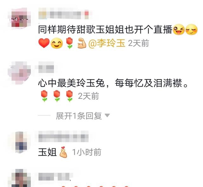Open the @李玲玉 mention link
203x187 pixels.
coord(107,43)
